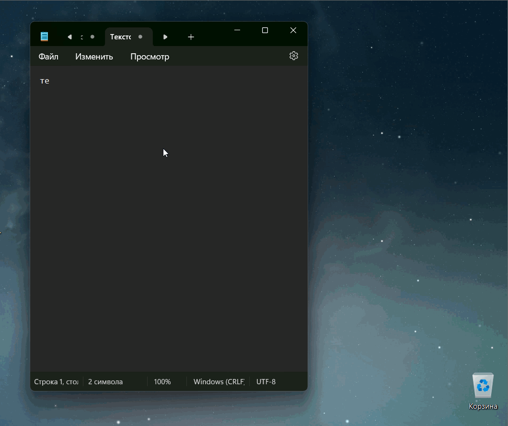Open the Изменить menu
Viewport: 508px width, 426px height.
coord(94,57)
